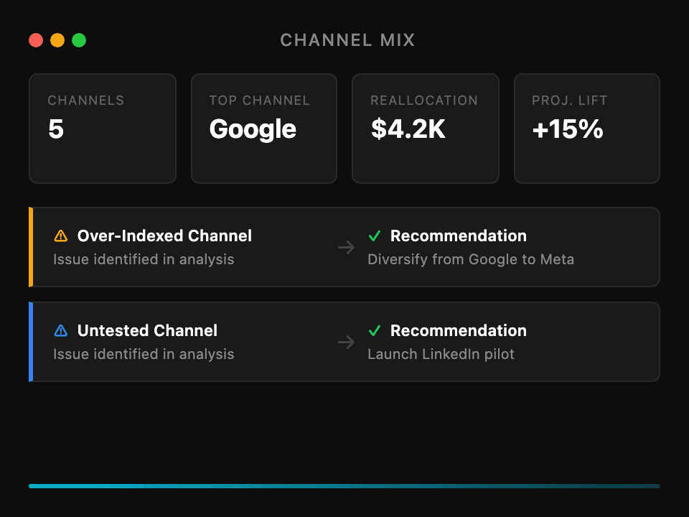Select the TOP CHANNEL card labeled Google
Viewport: 689px width, 517px height.
[x=263, y=128]
